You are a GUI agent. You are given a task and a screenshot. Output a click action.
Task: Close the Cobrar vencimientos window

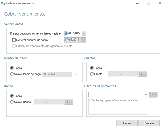tap(160, 3)
